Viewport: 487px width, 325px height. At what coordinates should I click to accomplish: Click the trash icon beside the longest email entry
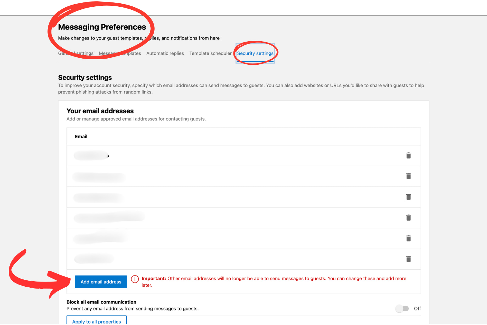tap(408, 217)
